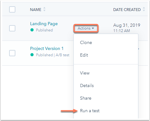Select Run a test menu option

pos(90,111)
